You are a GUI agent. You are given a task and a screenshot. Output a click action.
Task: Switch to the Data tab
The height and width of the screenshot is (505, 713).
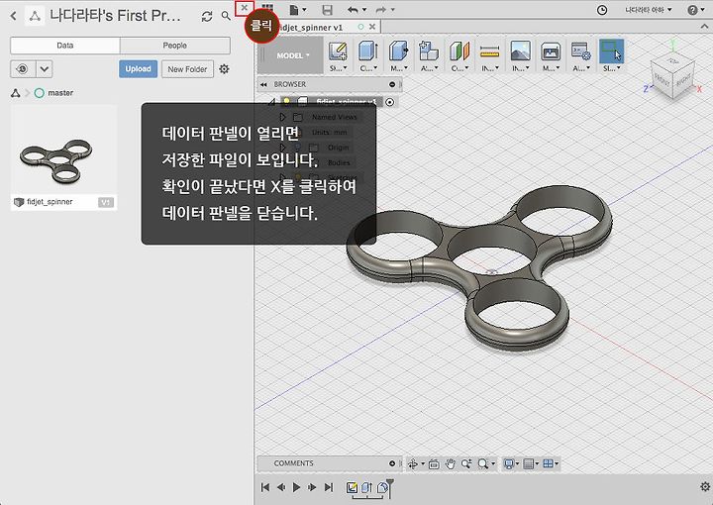click(x=65, y=46)
